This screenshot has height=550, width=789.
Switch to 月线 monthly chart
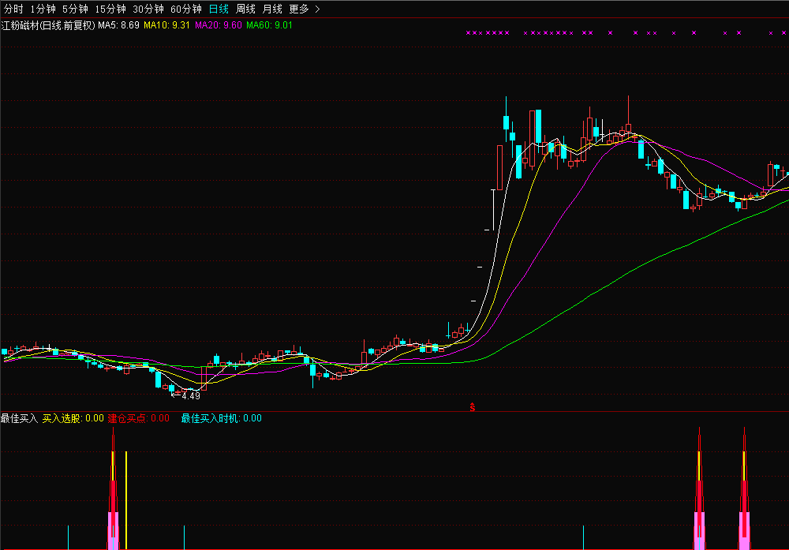272,9
